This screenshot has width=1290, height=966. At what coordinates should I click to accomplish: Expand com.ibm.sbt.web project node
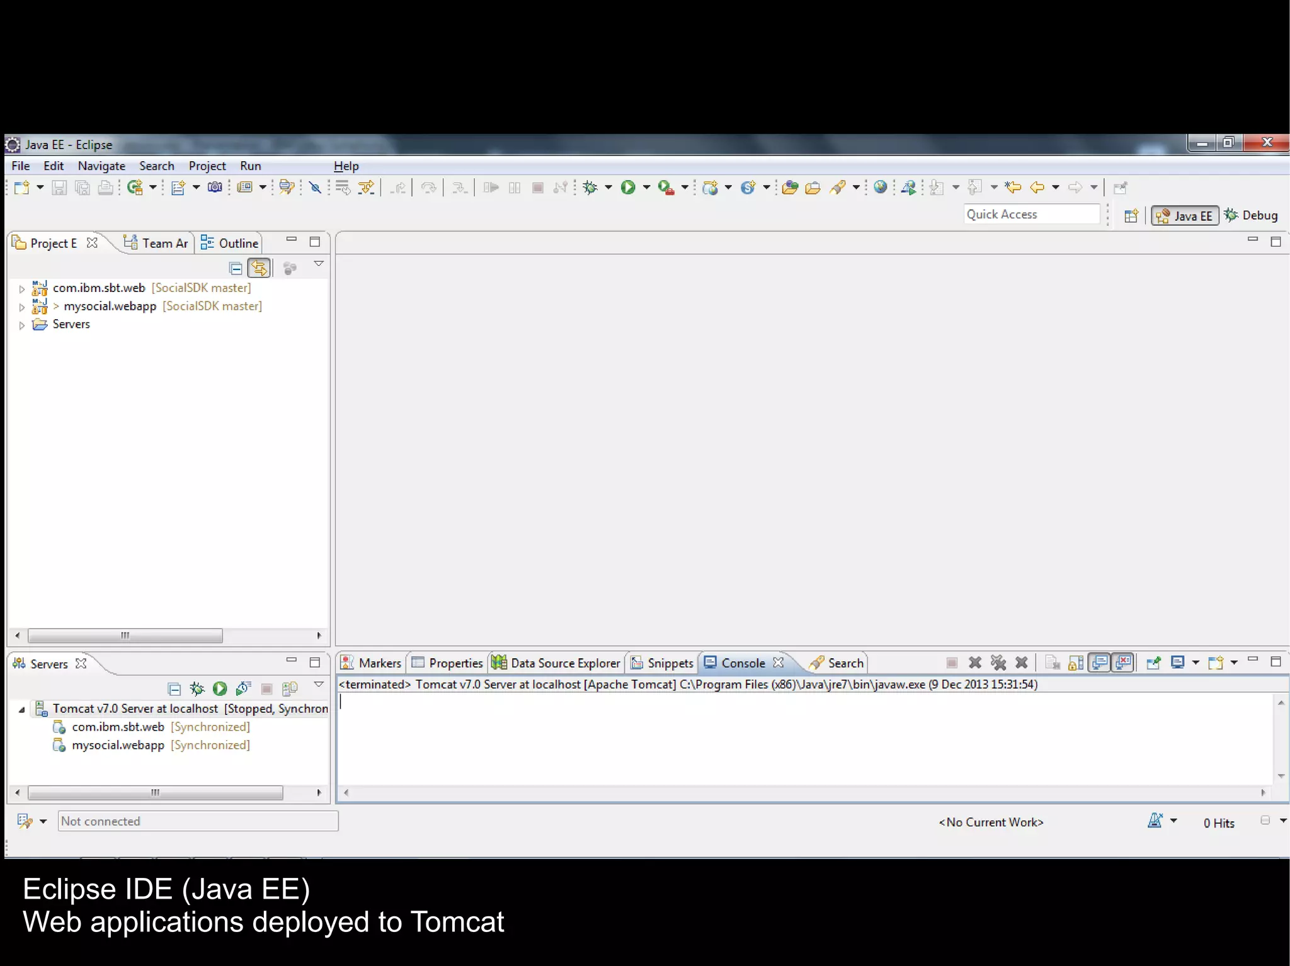22,289
